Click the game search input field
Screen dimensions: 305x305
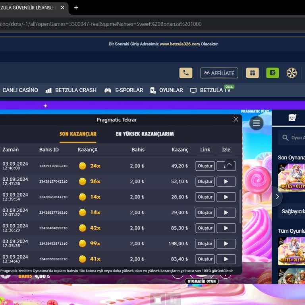tap(292, 138)
